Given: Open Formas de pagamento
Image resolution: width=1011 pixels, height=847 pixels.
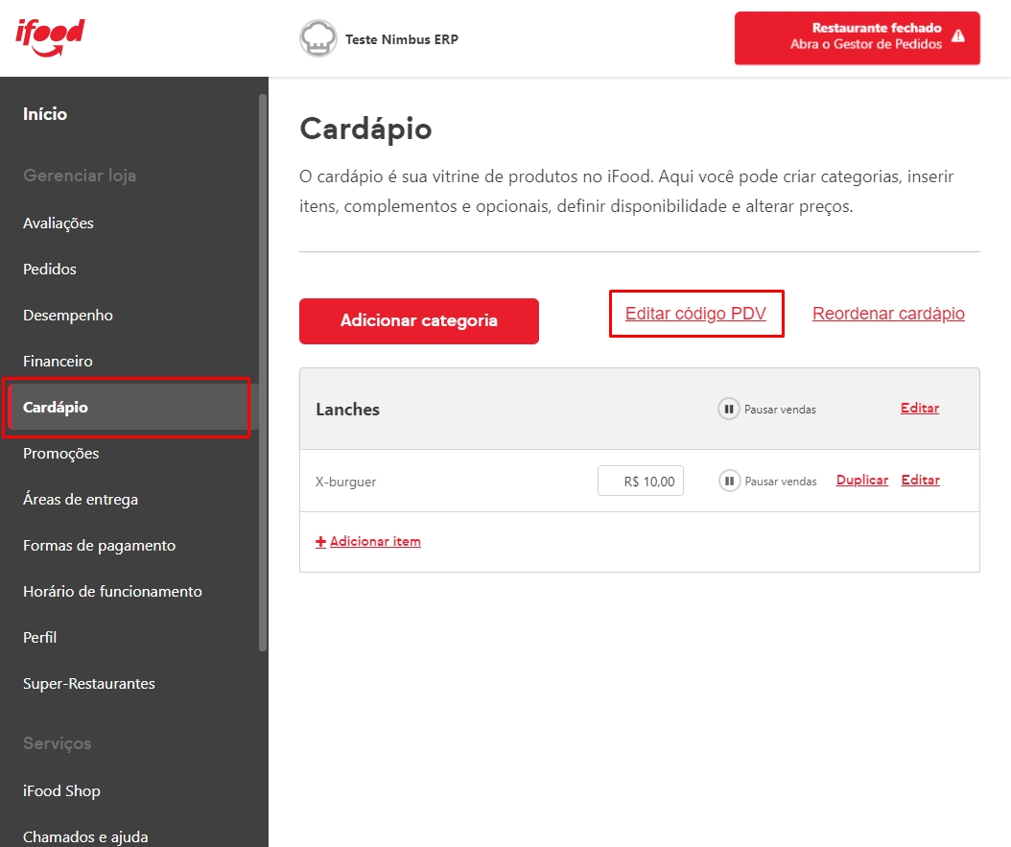Looking at the screenshot, I should coord(100,546).
